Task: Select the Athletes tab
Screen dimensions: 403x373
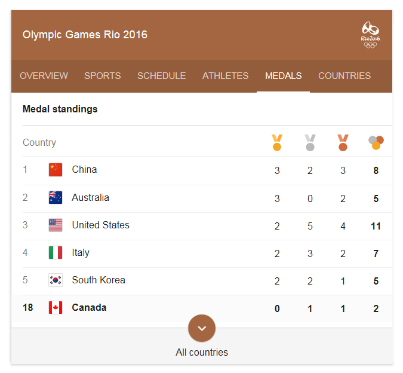Action: [226, 76]
